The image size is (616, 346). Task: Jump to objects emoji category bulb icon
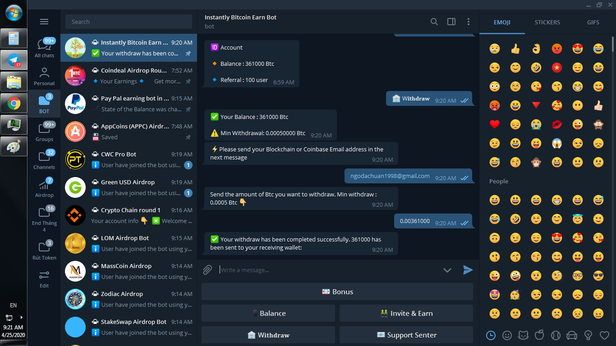588,335
